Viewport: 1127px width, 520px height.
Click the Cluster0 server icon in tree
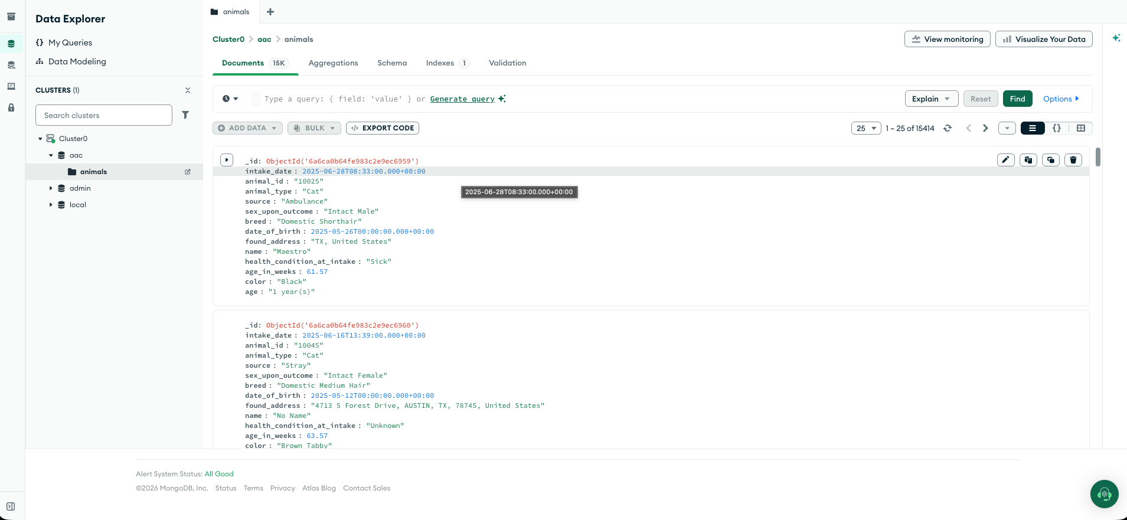point(51,139)
